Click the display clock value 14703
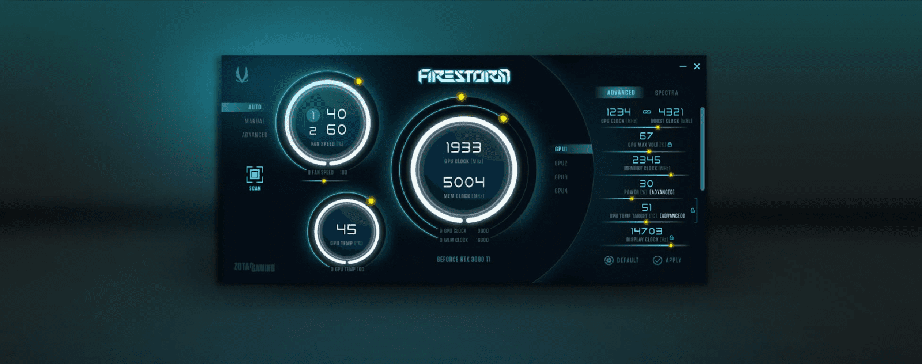The image size is (922, 364). click(646, 231)
